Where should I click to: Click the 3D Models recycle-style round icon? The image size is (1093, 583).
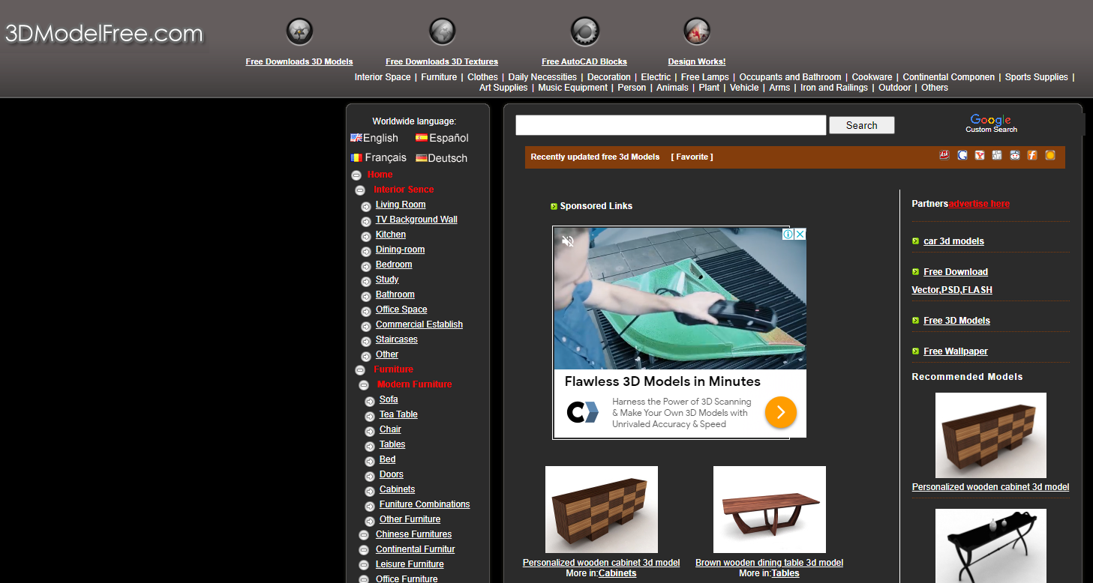point(299,31)
